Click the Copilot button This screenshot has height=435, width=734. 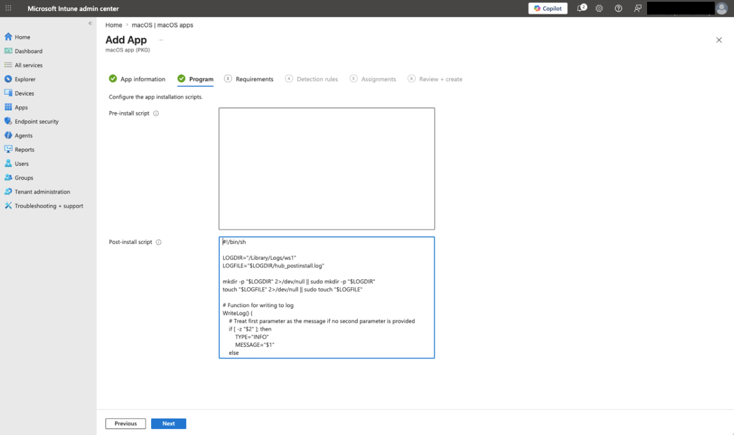click(x=548, y=8)
